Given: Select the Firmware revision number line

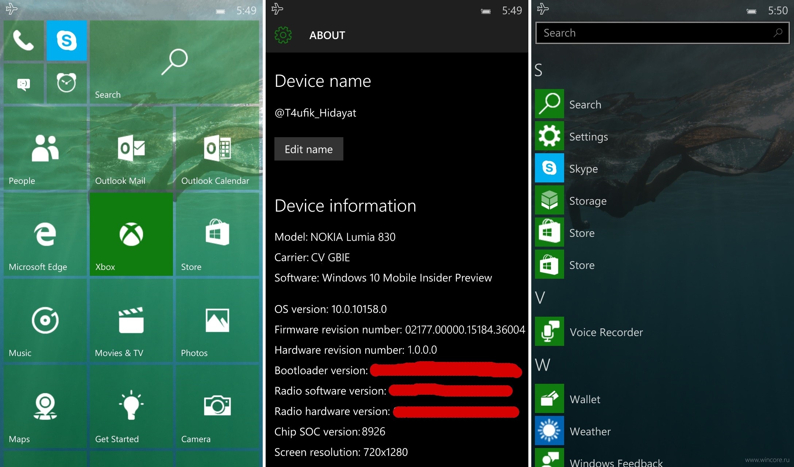Looking at the screenshot, I should coord(400,330).
